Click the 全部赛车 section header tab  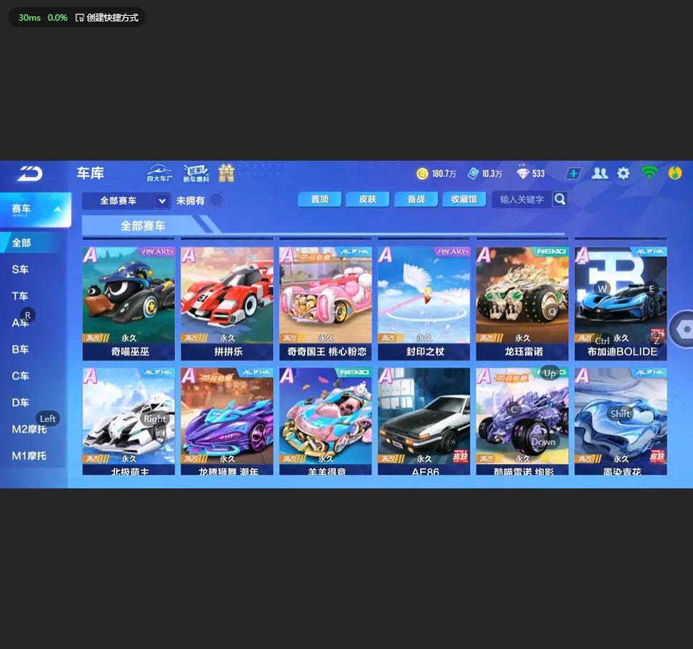143,226
